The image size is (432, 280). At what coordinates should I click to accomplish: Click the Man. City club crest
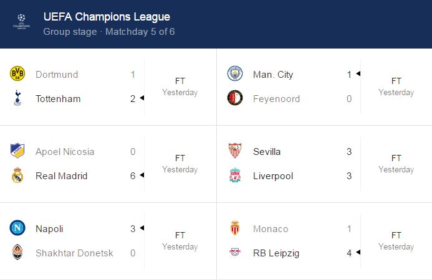[x=234, y=74]
